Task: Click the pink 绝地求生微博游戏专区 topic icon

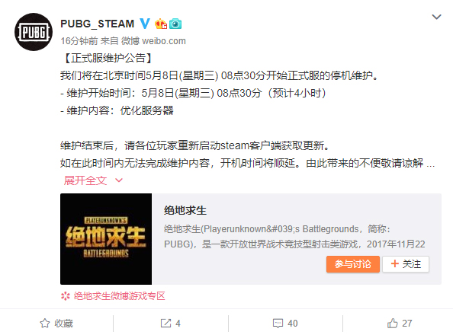Action: (66, 296)
